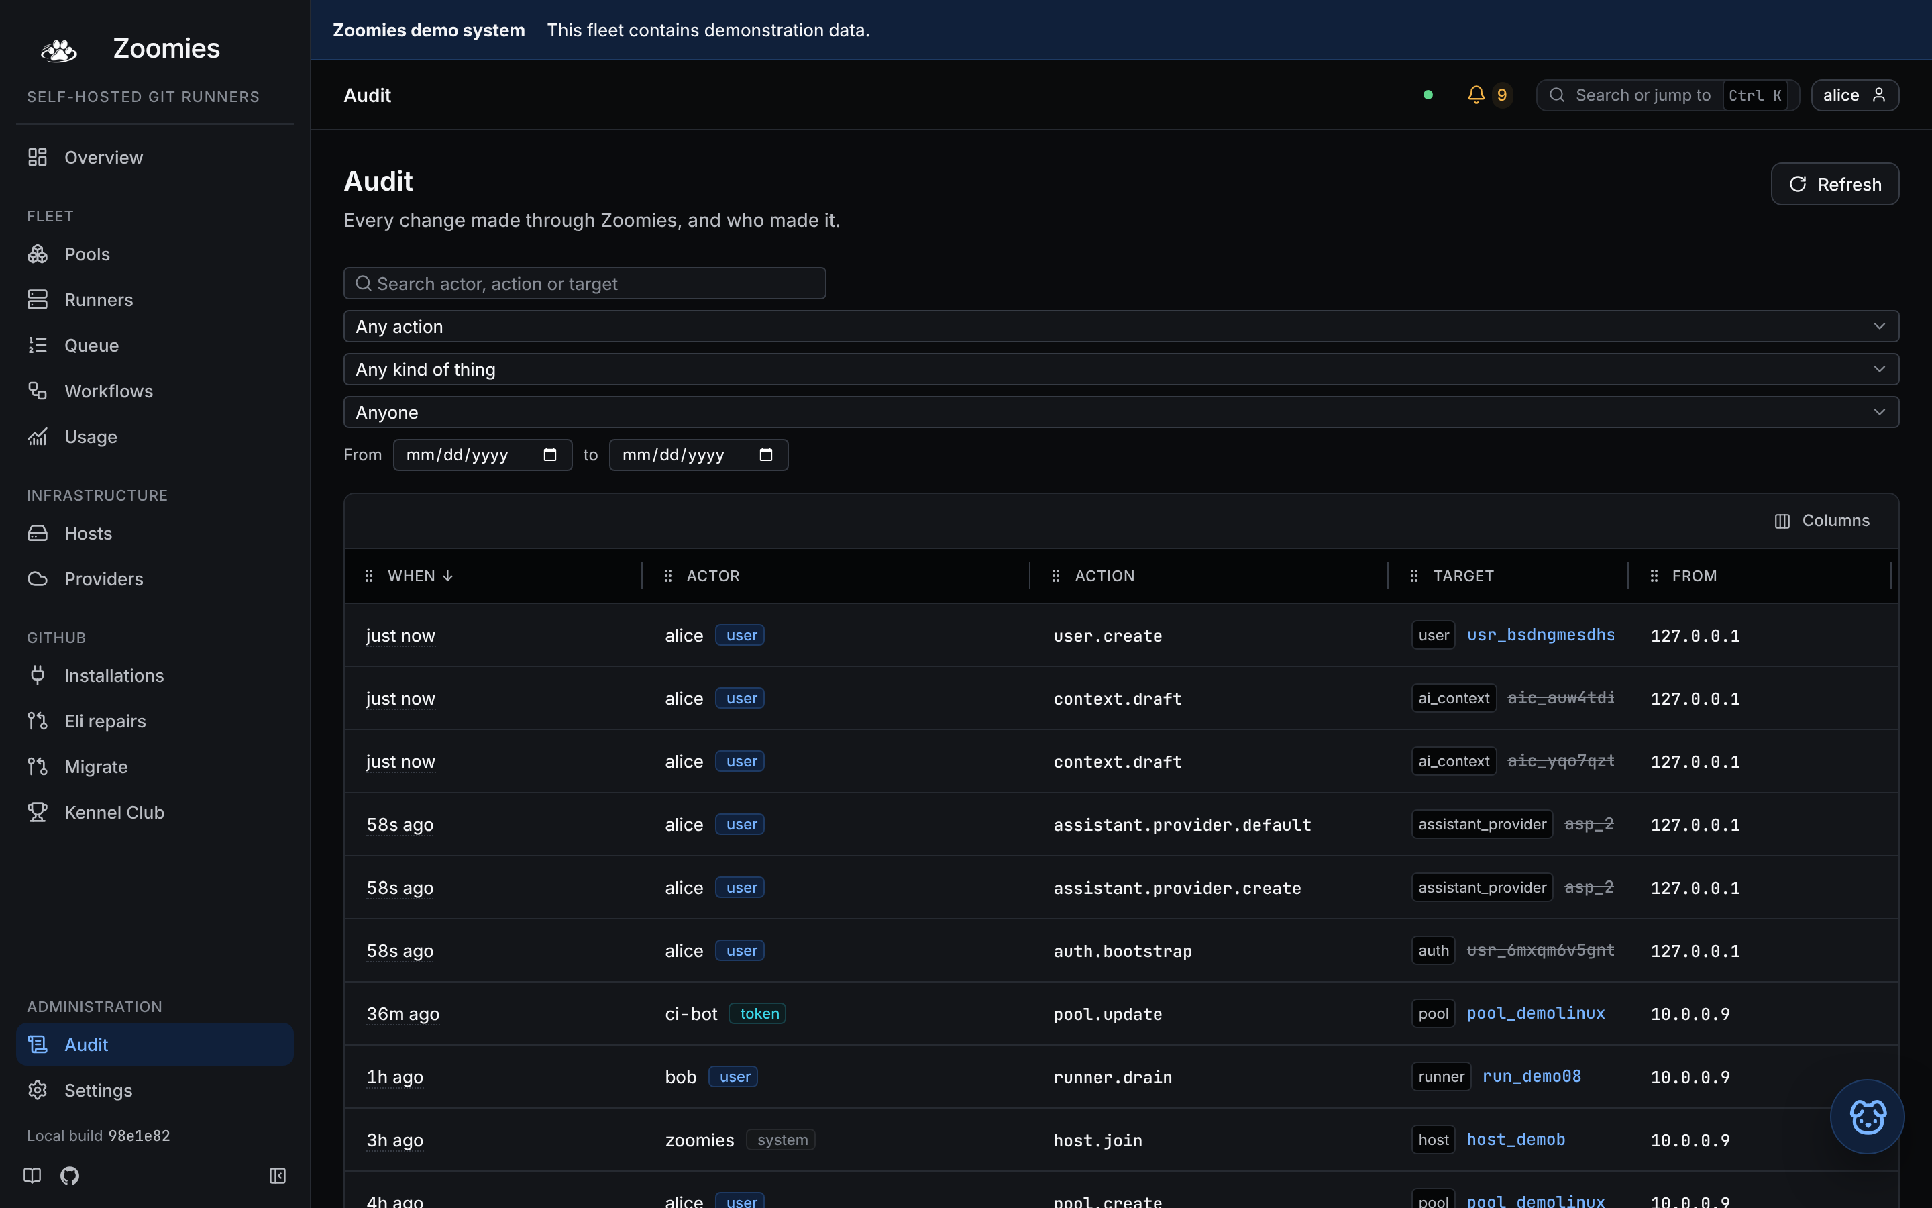Collapse the sidebar with the panel icon
The height and width of the screenshot is (1208, 1932).
(277, 1175)
